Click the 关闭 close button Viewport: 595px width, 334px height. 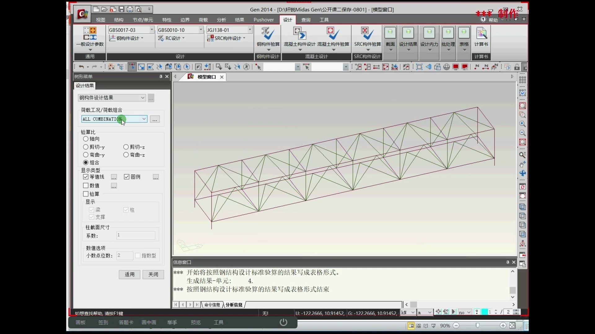[x=153, y=274]
